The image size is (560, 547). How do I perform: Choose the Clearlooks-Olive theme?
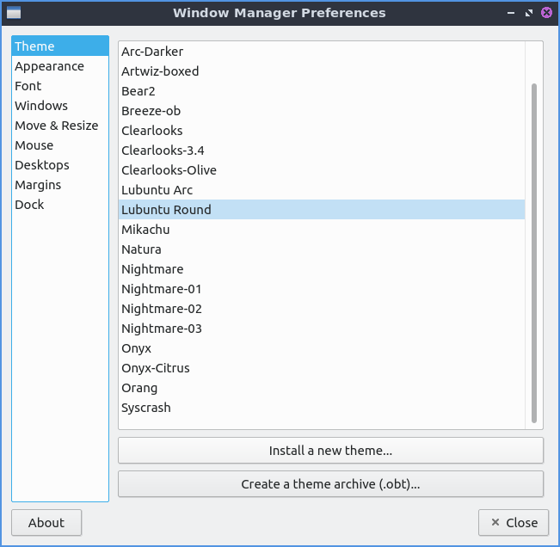[x=169, y=170]
